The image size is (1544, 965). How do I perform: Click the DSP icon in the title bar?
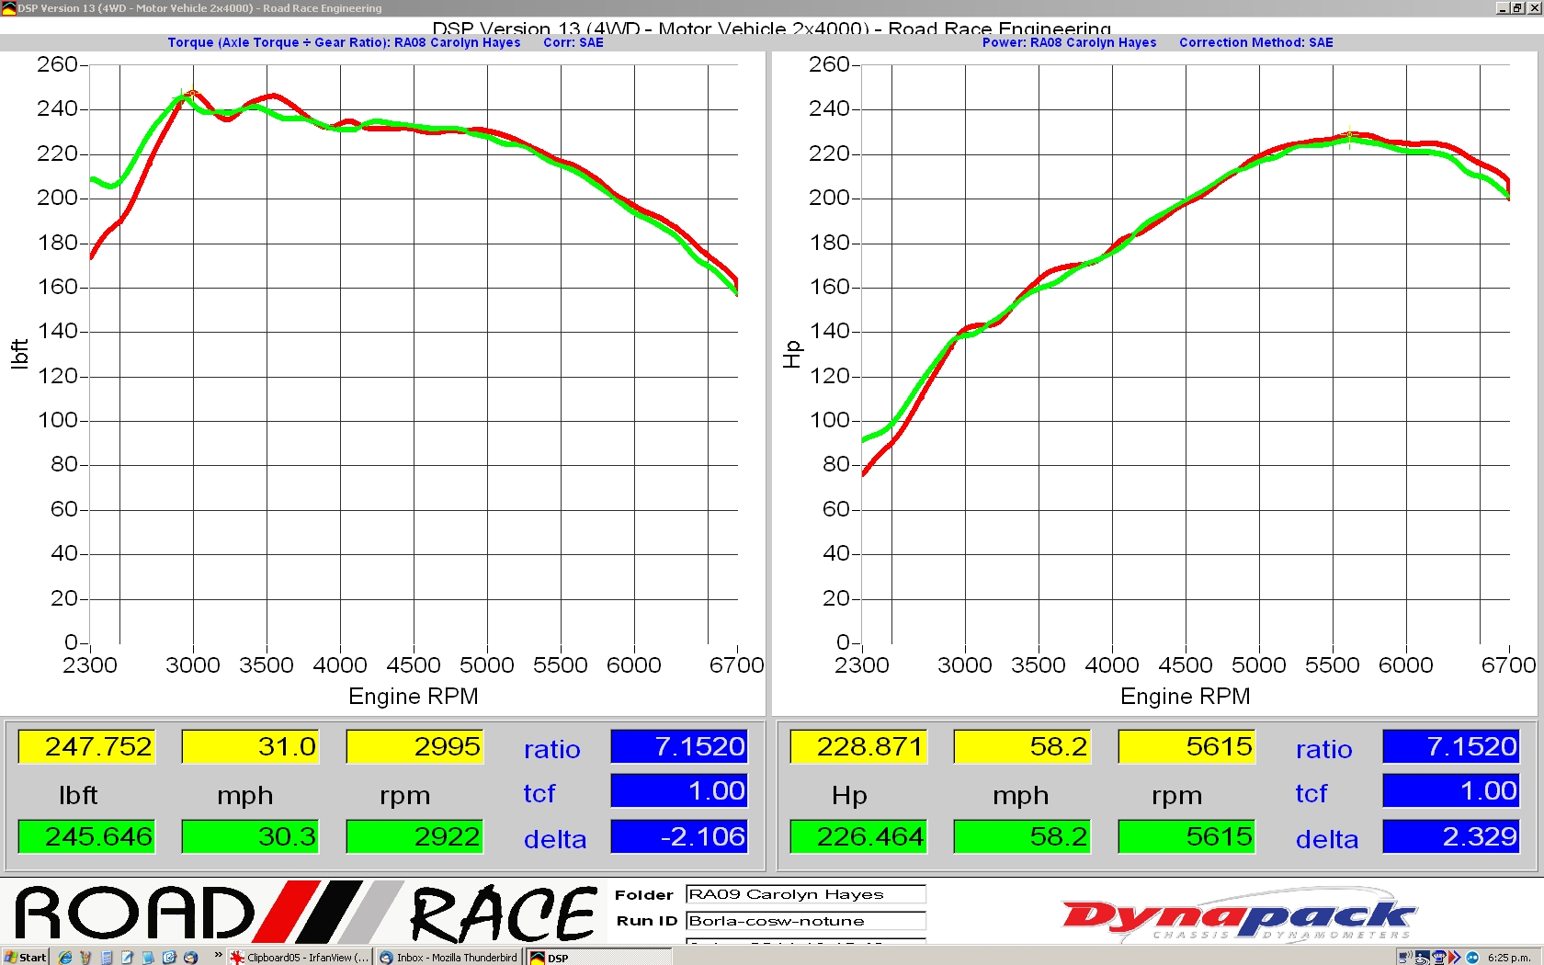click(x=9, y=8)
